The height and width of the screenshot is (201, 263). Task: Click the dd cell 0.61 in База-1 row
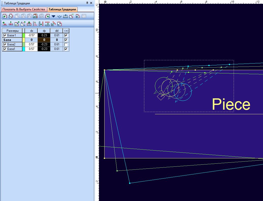[x=56, y=35]
